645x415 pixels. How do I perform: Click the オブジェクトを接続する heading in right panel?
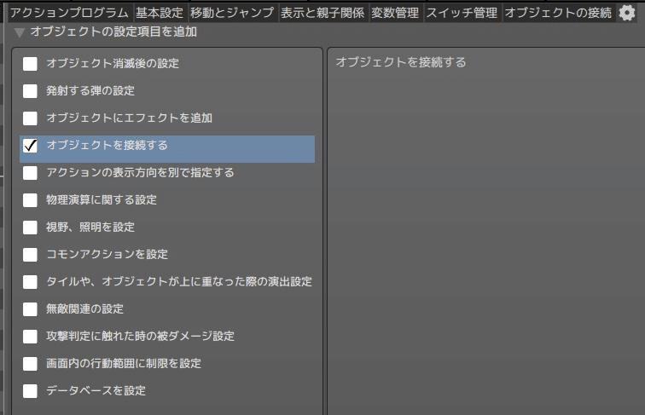(x=401, y=62)
